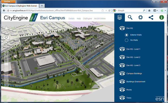Click the CityEngine Web Viewer logo
Screen dimensions: 168x103
coord(21,18)
